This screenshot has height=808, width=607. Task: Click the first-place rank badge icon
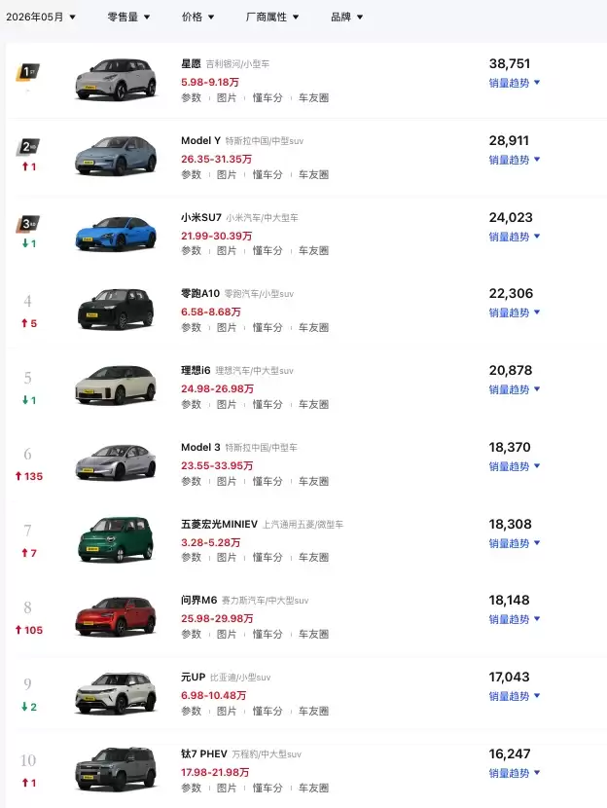click(x=28, y=72)
